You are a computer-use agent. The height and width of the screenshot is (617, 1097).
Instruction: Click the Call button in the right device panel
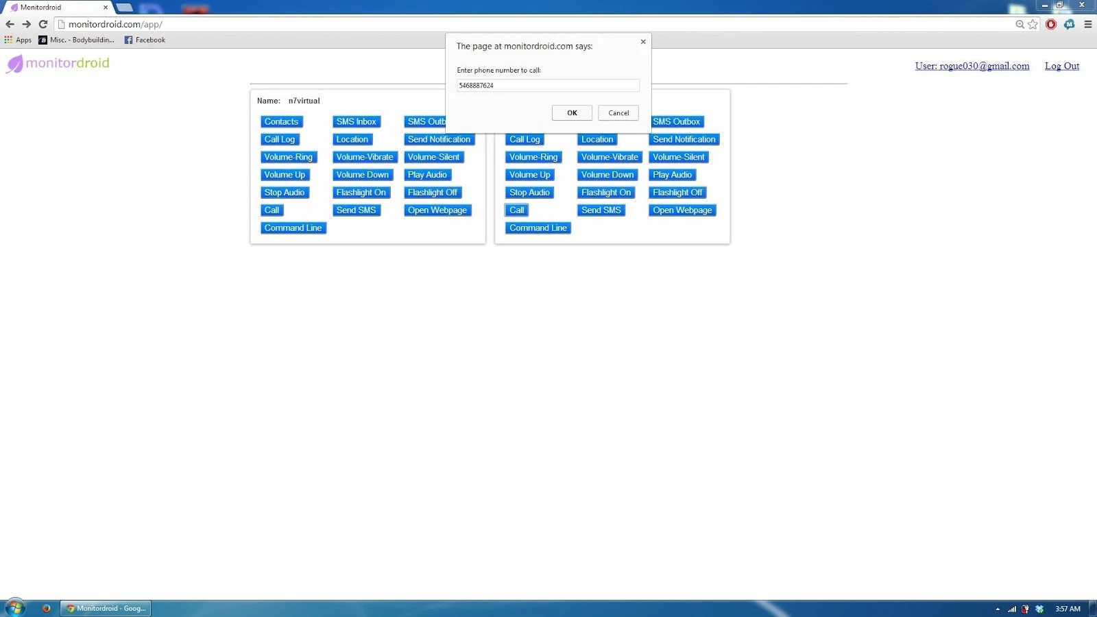[517, 211]
